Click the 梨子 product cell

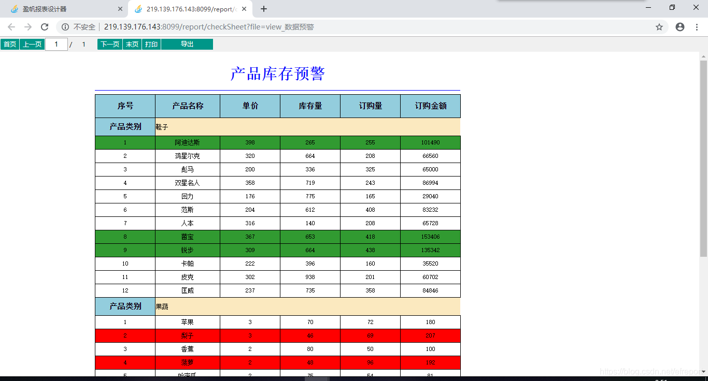tap(188, 335)
